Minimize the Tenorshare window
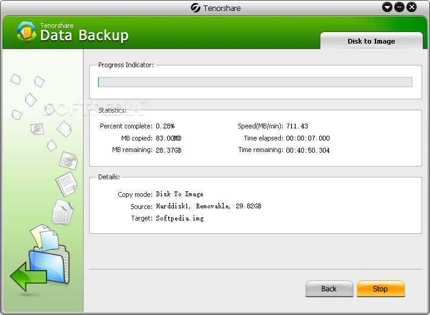 [399, 7]
